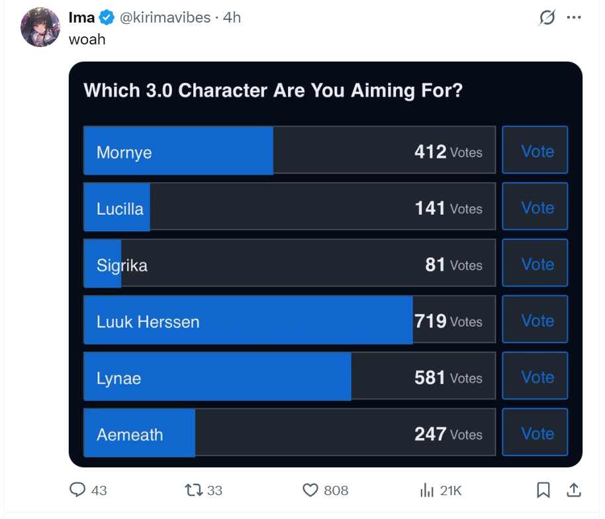Vote for Luuk Herssen
Screen dimensions: 605x519
click(535, 320)
